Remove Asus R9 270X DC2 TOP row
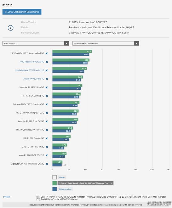Image resolution: width=172 pixels, height=208 pixels. (47, 155)
